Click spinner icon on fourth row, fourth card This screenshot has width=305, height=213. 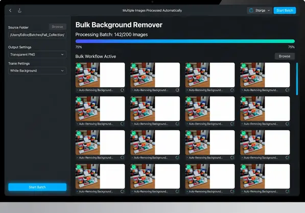pyautogui.click(x=287, y=192)
